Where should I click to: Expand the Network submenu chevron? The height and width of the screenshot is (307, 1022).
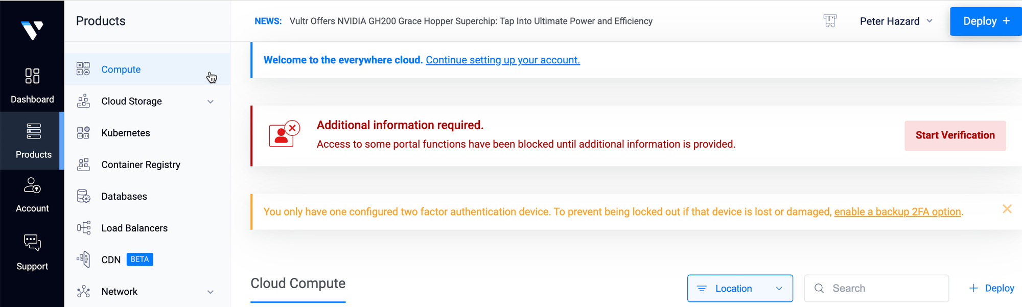[x=211, y=292]
